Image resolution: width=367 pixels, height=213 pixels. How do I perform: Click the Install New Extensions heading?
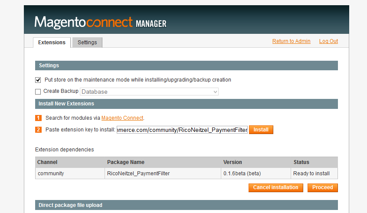[187, 104]
